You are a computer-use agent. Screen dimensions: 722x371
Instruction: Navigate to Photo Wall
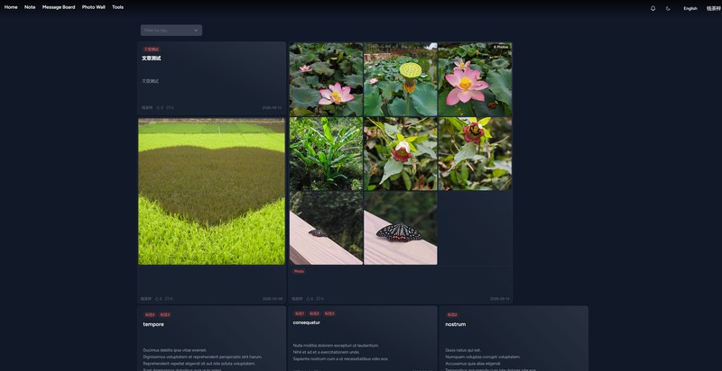tap(94, 7)
